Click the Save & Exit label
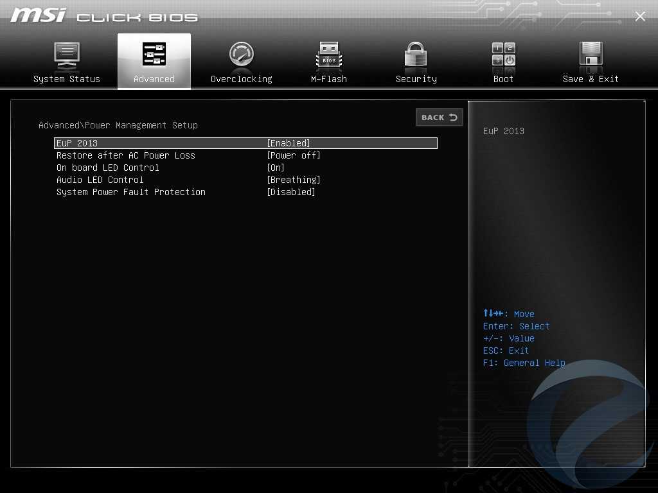The width and height of the screenshot is (658, 493). [x=591, y=79]
